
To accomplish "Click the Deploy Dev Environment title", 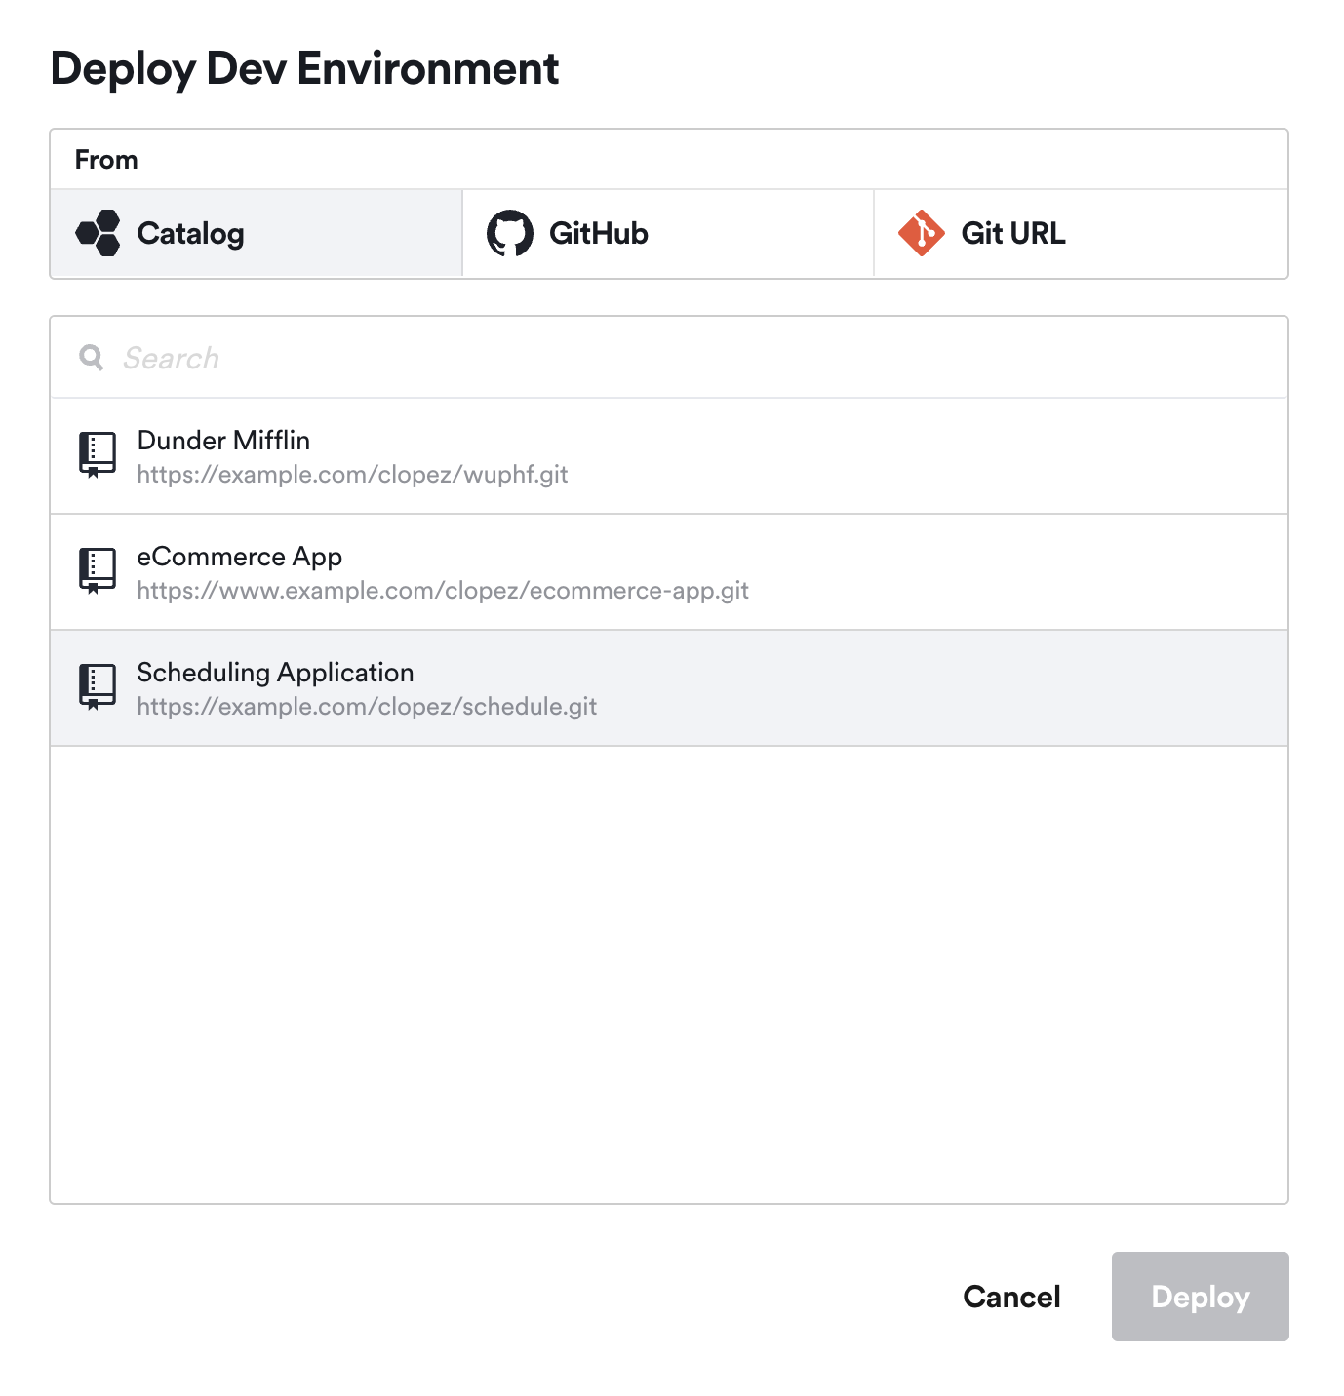I will tap(305, 67).
